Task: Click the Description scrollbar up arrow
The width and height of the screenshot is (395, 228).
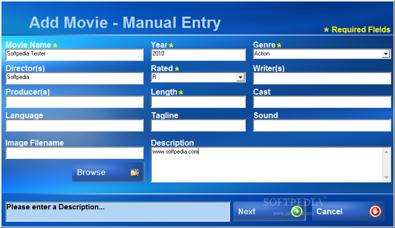Action: click(x=386, y=152)
